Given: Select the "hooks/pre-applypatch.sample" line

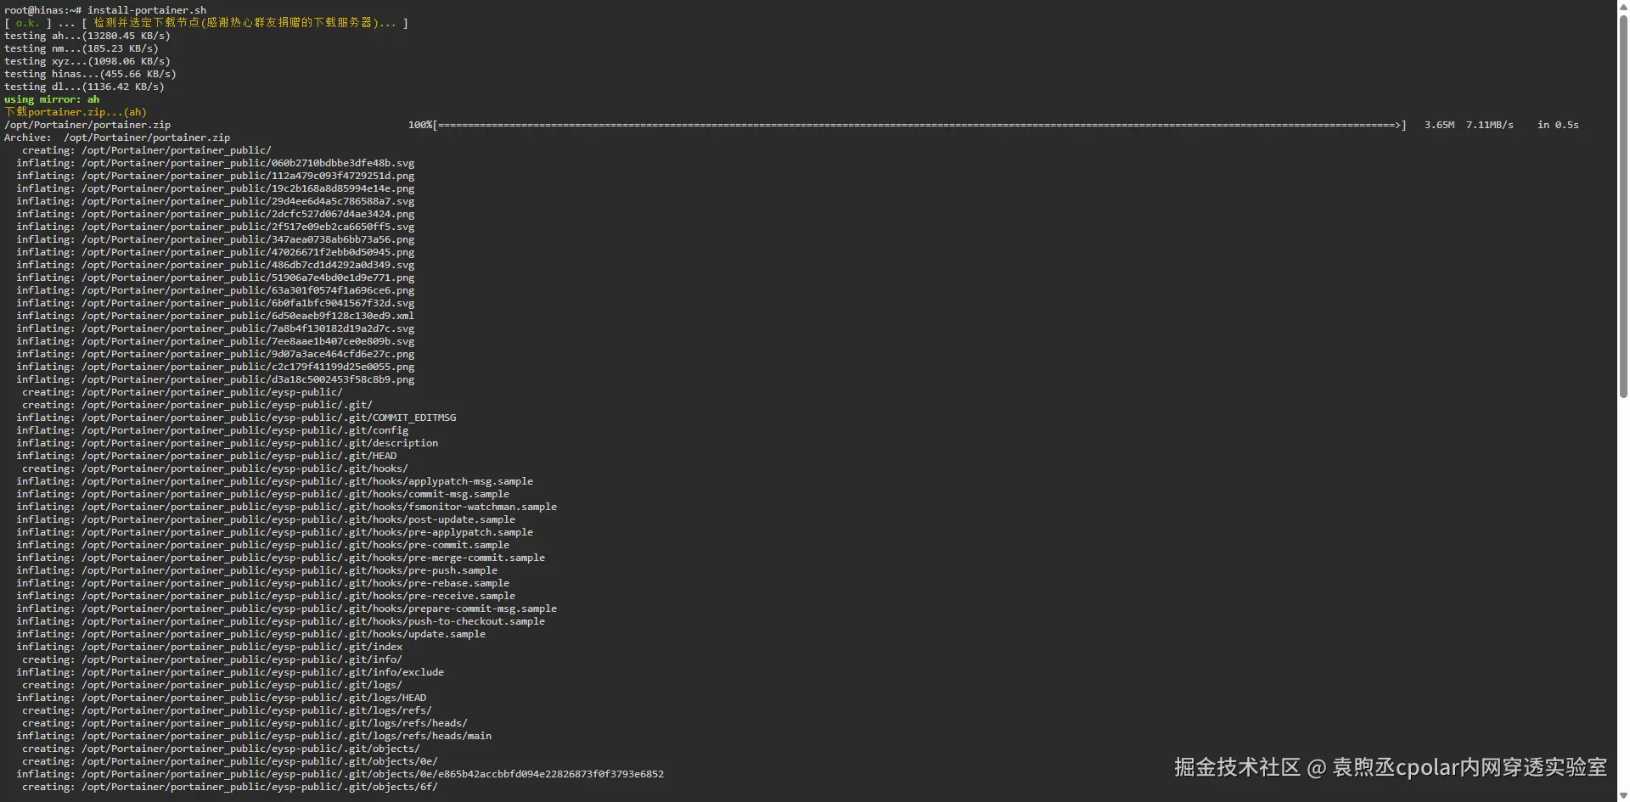Looking at the screenshot, I should point(275,532).
